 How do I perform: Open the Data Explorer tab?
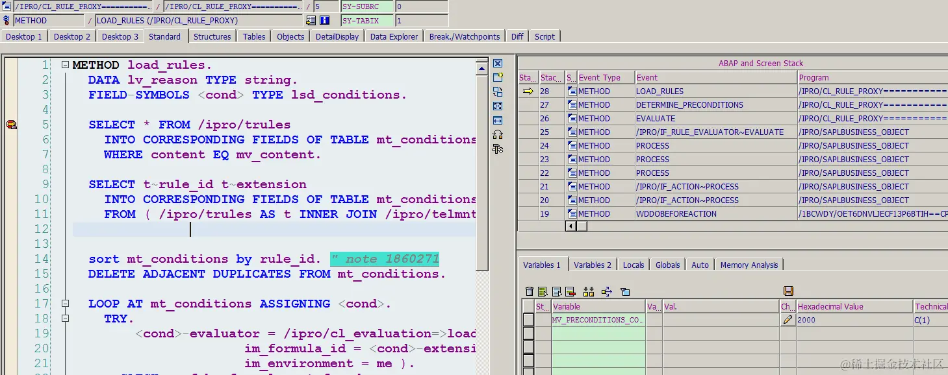click(394, 36)
